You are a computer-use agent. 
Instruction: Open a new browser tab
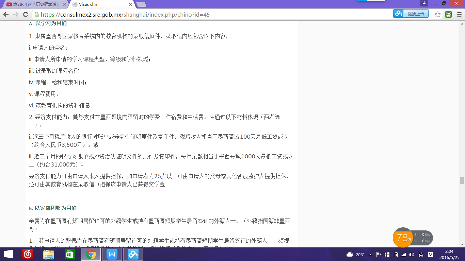[x=141, y=4]
